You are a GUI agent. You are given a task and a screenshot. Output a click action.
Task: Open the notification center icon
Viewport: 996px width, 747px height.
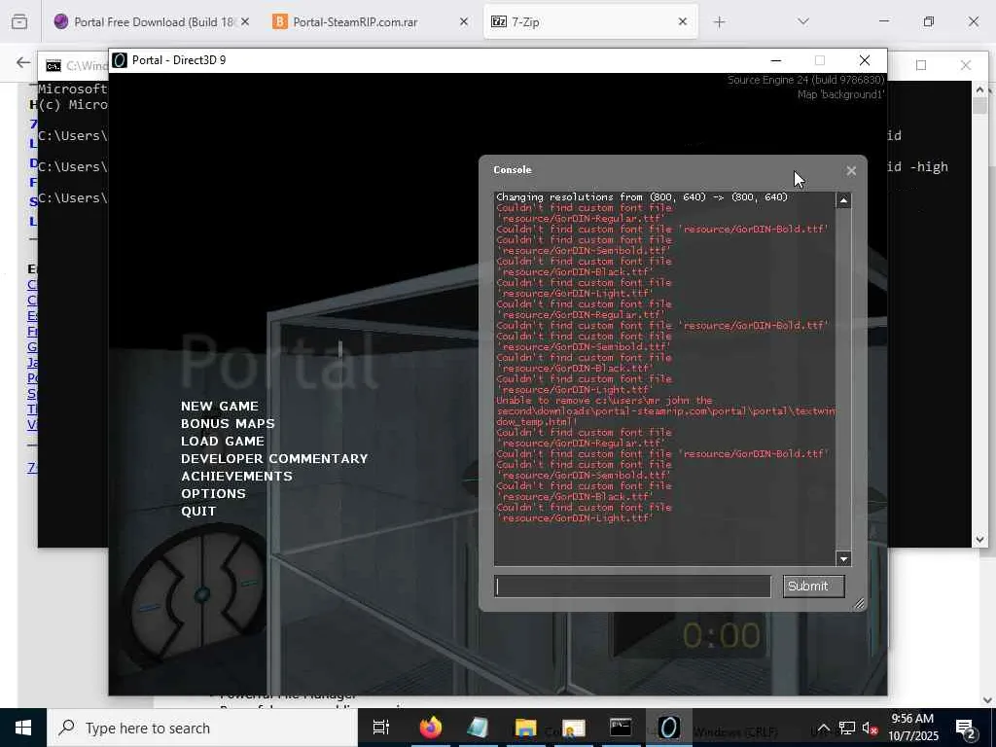tap(966, 728)
